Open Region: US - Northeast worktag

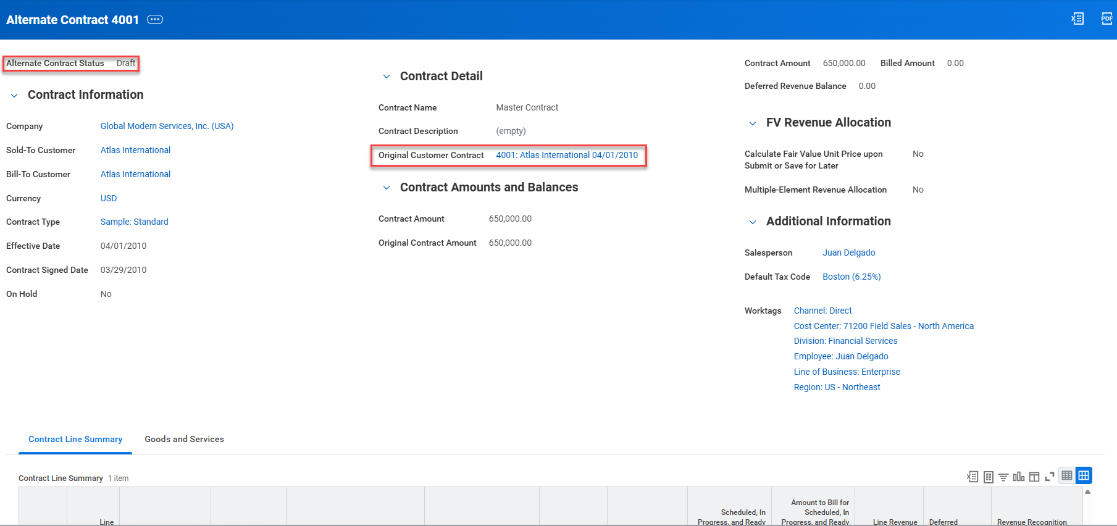tap(837, 387)
